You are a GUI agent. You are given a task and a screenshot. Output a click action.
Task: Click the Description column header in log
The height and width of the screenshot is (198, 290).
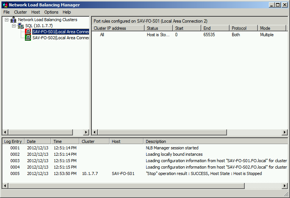pyautogui.click(x=216, y=141)
